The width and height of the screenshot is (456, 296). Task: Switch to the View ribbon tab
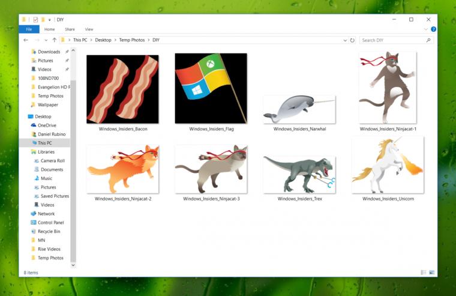(89, 29)
